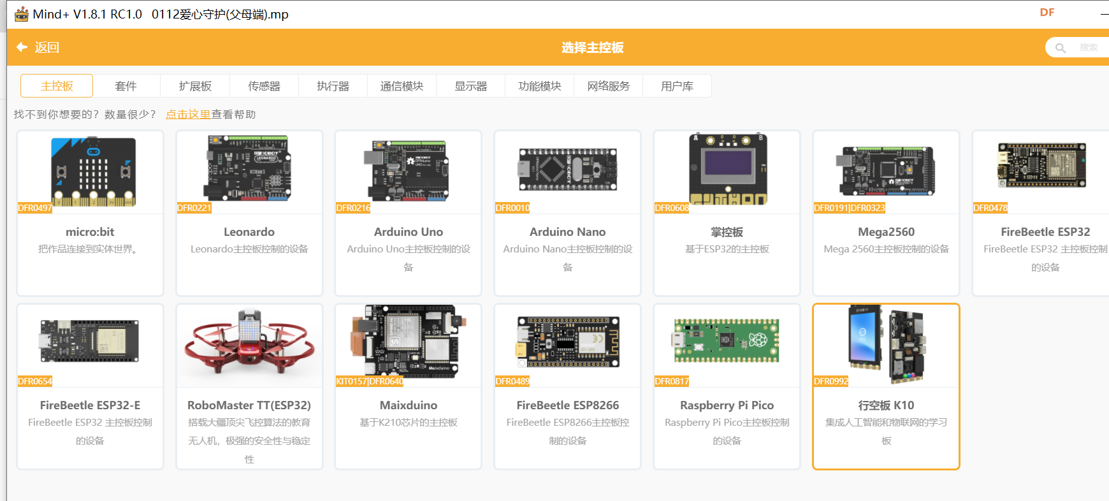Click the DFR0221 product code label
The width and height of the screenshot is (1109, 501).
click(194, 208)
